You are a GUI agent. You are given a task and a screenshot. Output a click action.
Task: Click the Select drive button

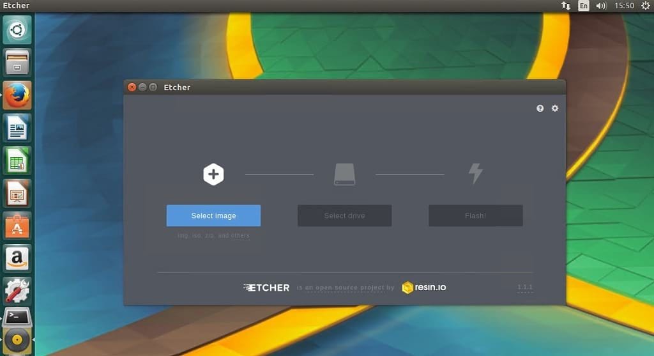click(344, 216)
